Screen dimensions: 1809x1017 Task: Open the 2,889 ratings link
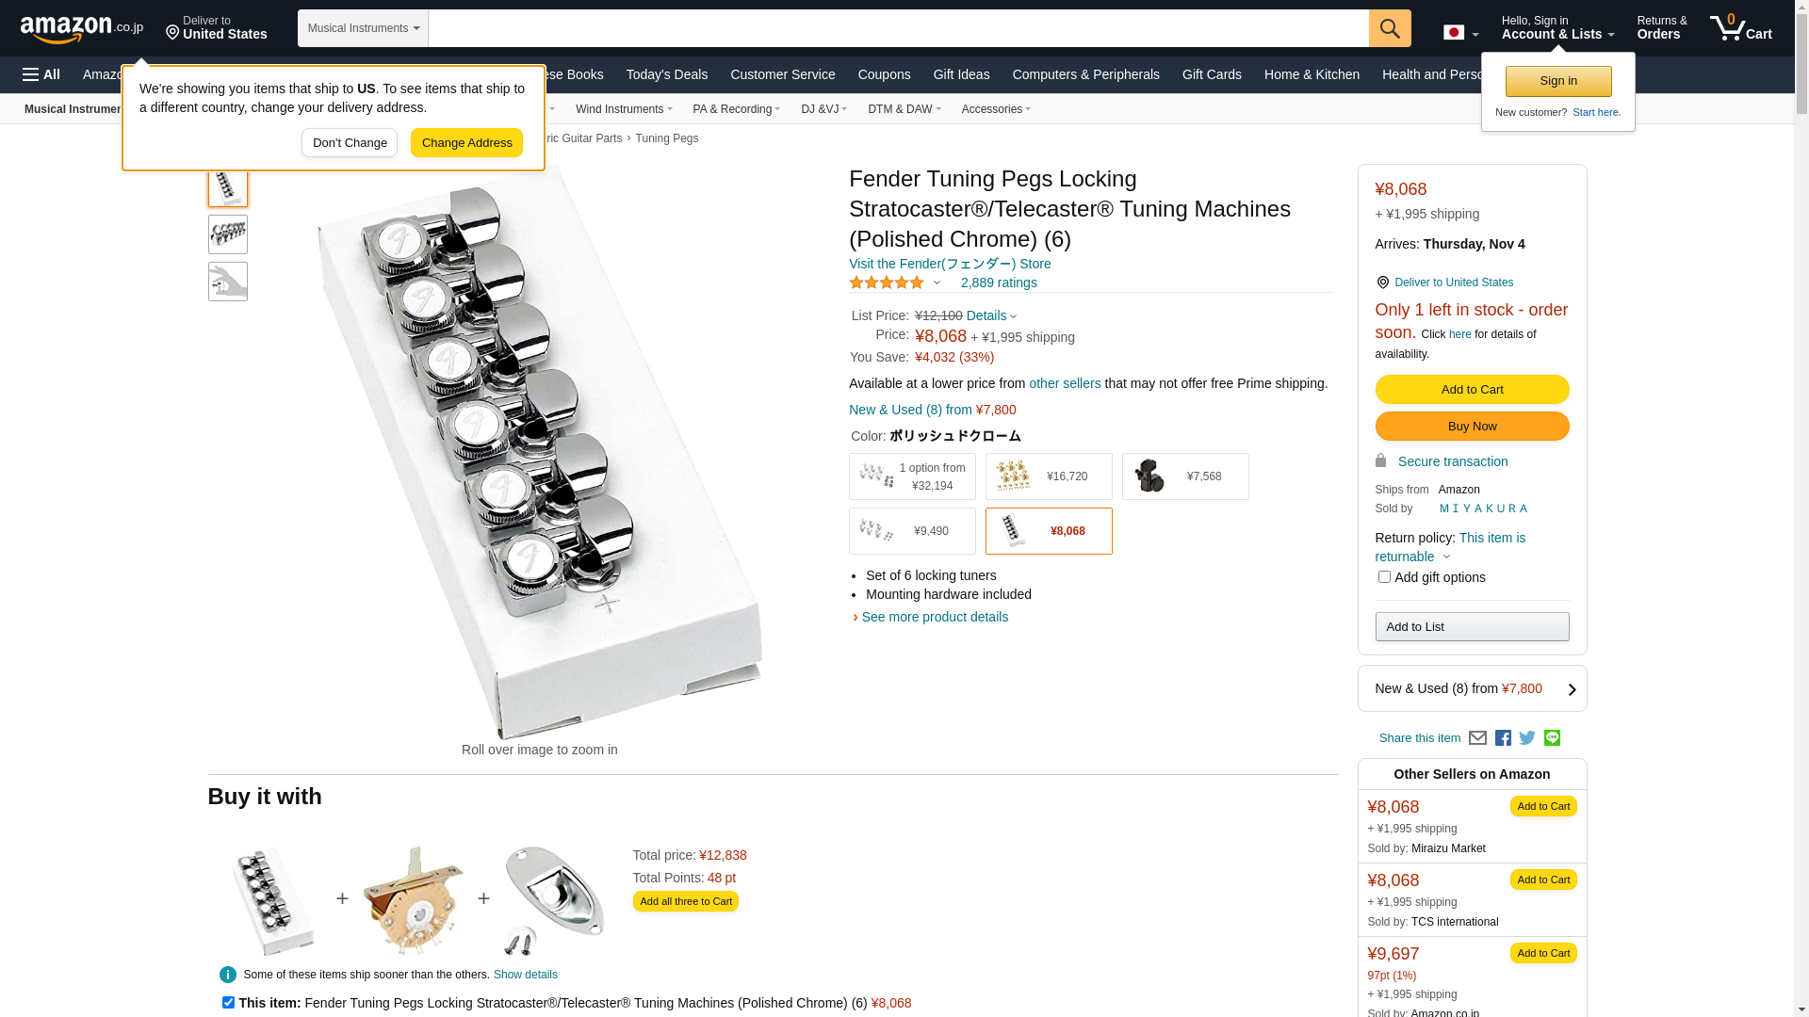pyautogui.click(x=998, y=282)
